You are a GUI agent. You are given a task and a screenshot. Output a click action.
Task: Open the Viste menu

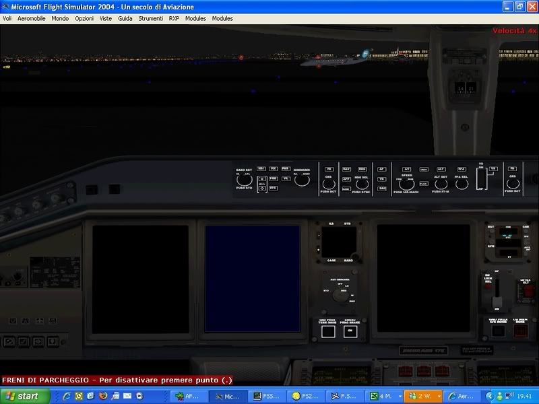pyautogui.click(x=106, y=19)
